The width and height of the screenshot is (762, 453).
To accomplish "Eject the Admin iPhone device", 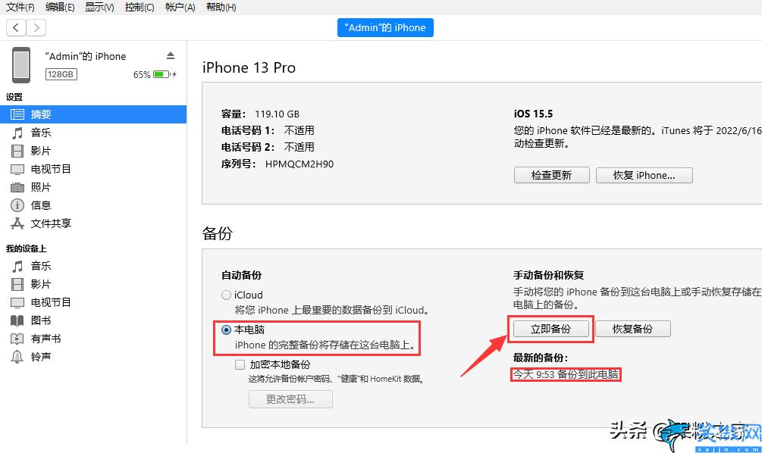I will coord(170,56).
